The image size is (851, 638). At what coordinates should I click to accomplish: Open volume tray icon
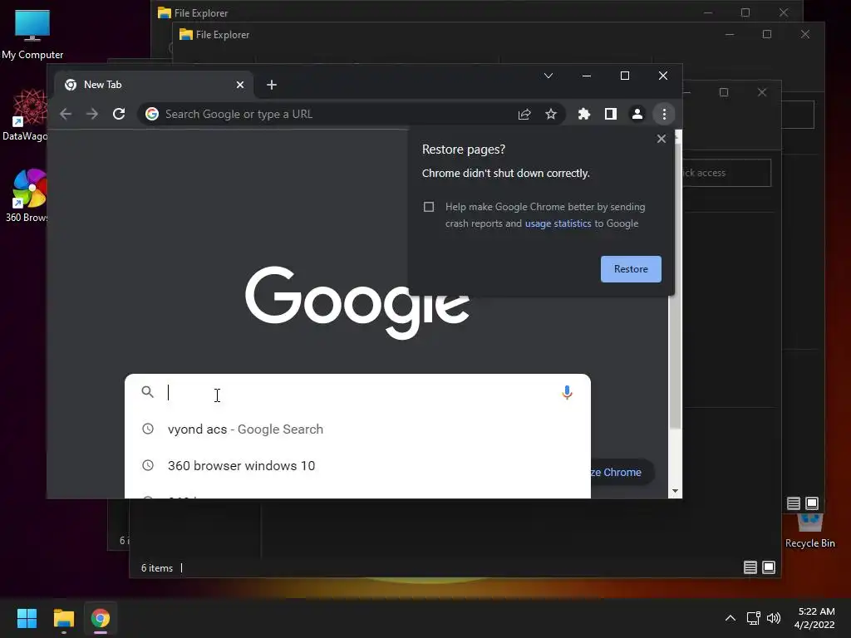tap(774, 618)
